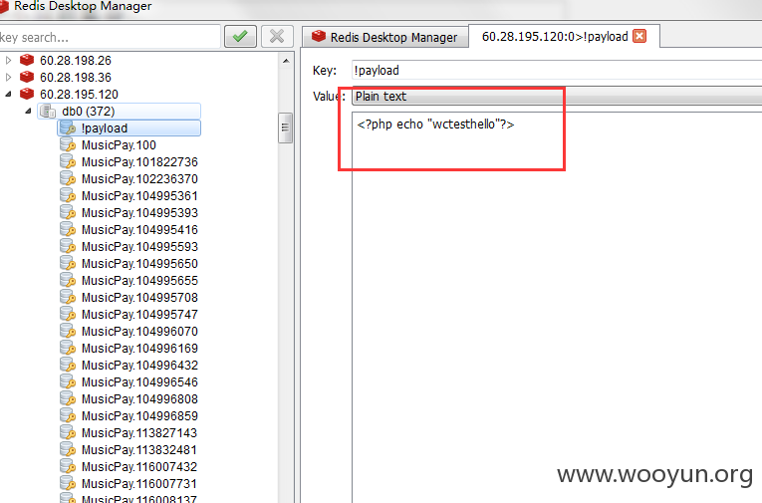
Task: Click the key icon beside MusicPay.104996070
Action: click(68, 332)
